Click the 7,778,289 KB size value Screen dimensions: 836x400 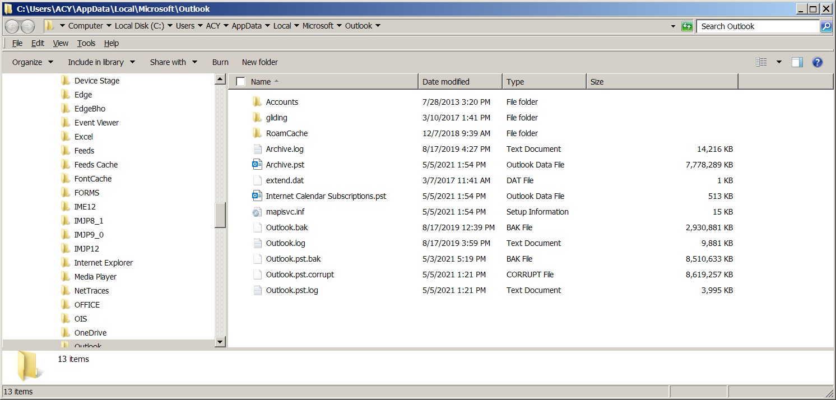(709, 165)
